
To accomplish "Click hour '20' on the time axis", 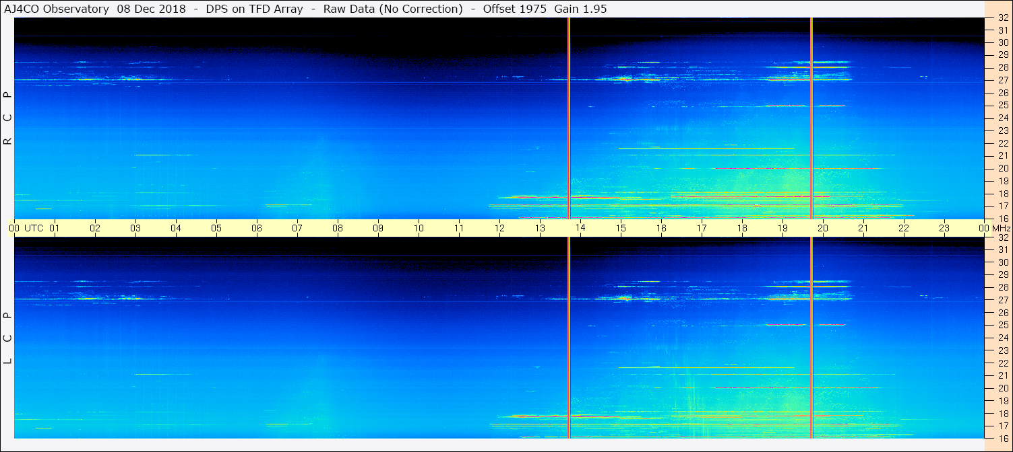I will point(823,228).
